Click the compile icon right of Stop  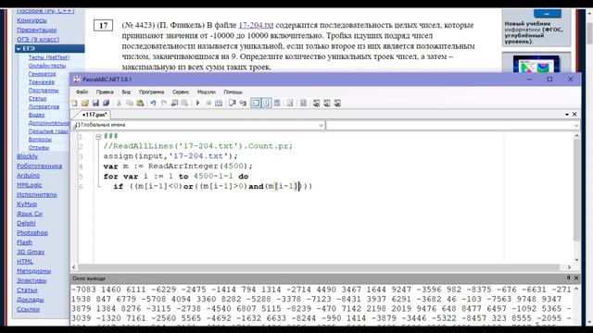click(x=219, y=103)
